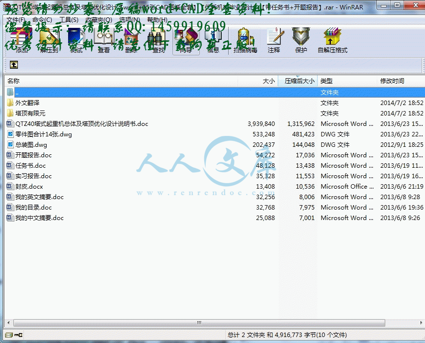Image resolution: width=425 pixels, height=343 pixels.
Task: Click type 'Microsoft Office ...' for 封皮.docx
Action: 347,186
